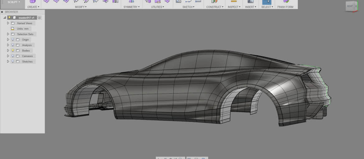Screen dimensions: 364x159
Task: Select the Named Views label
Action: click(25, 23)
